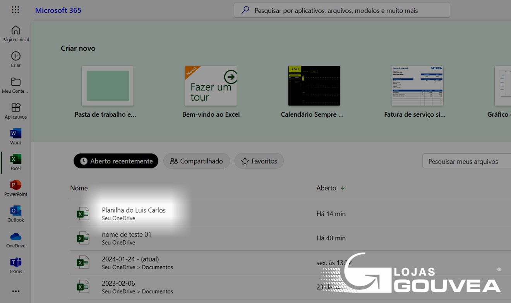Click Há 40 min opened time

331,238
